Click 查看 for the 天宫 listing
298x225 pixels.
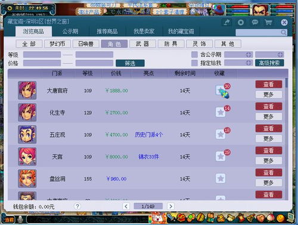tap(269, 151)
